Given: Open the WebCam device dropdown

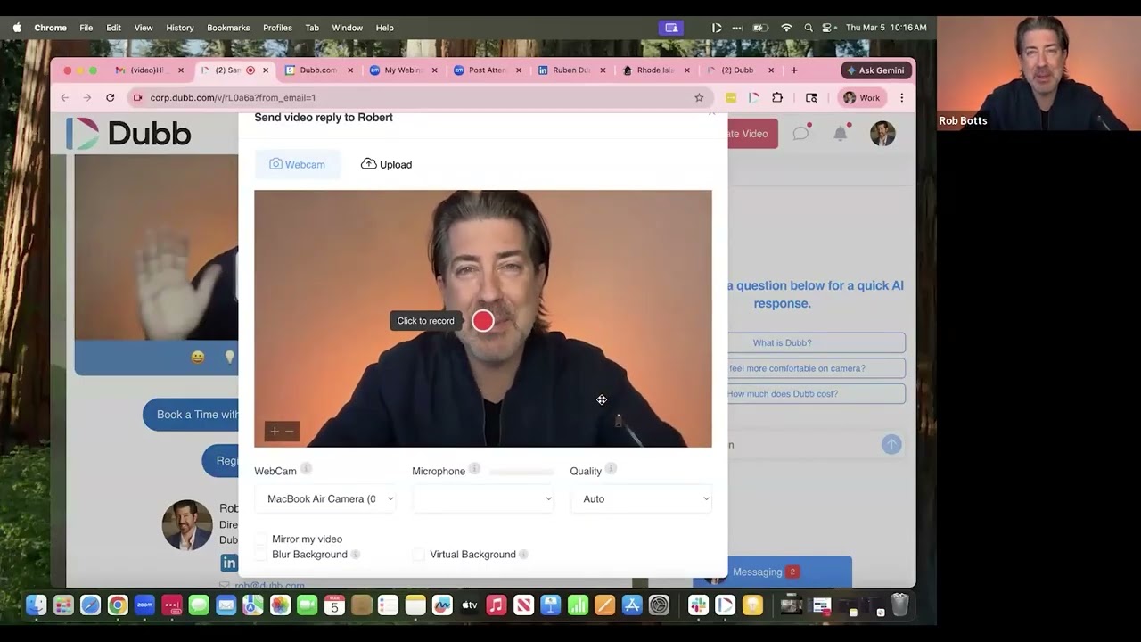Looking at the screenshot, I should [x=326, y=499].
